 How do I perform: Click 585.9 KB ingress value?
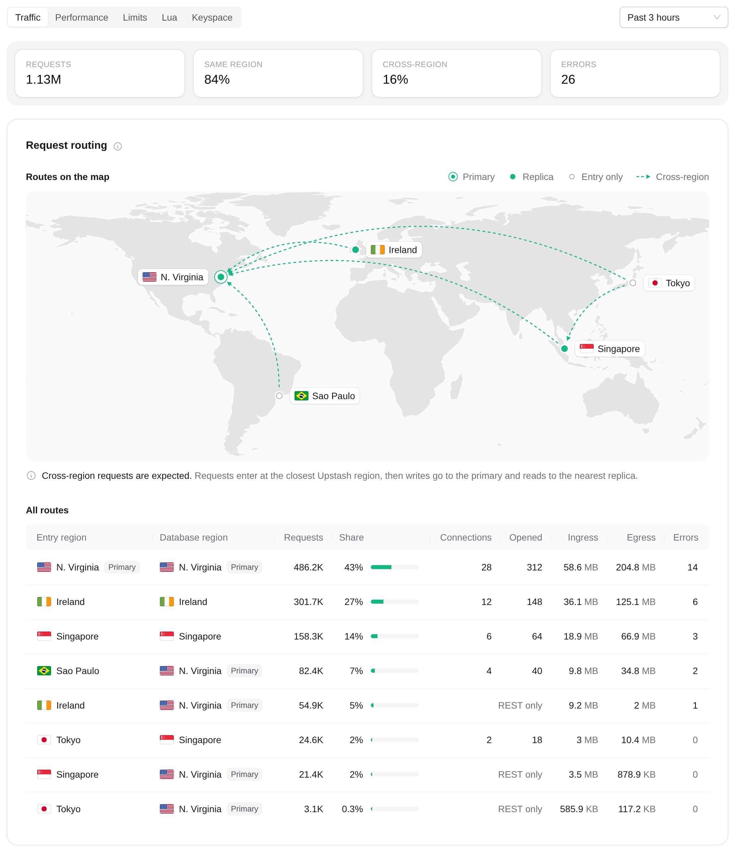pyautogui.click(x=578, y=809)
